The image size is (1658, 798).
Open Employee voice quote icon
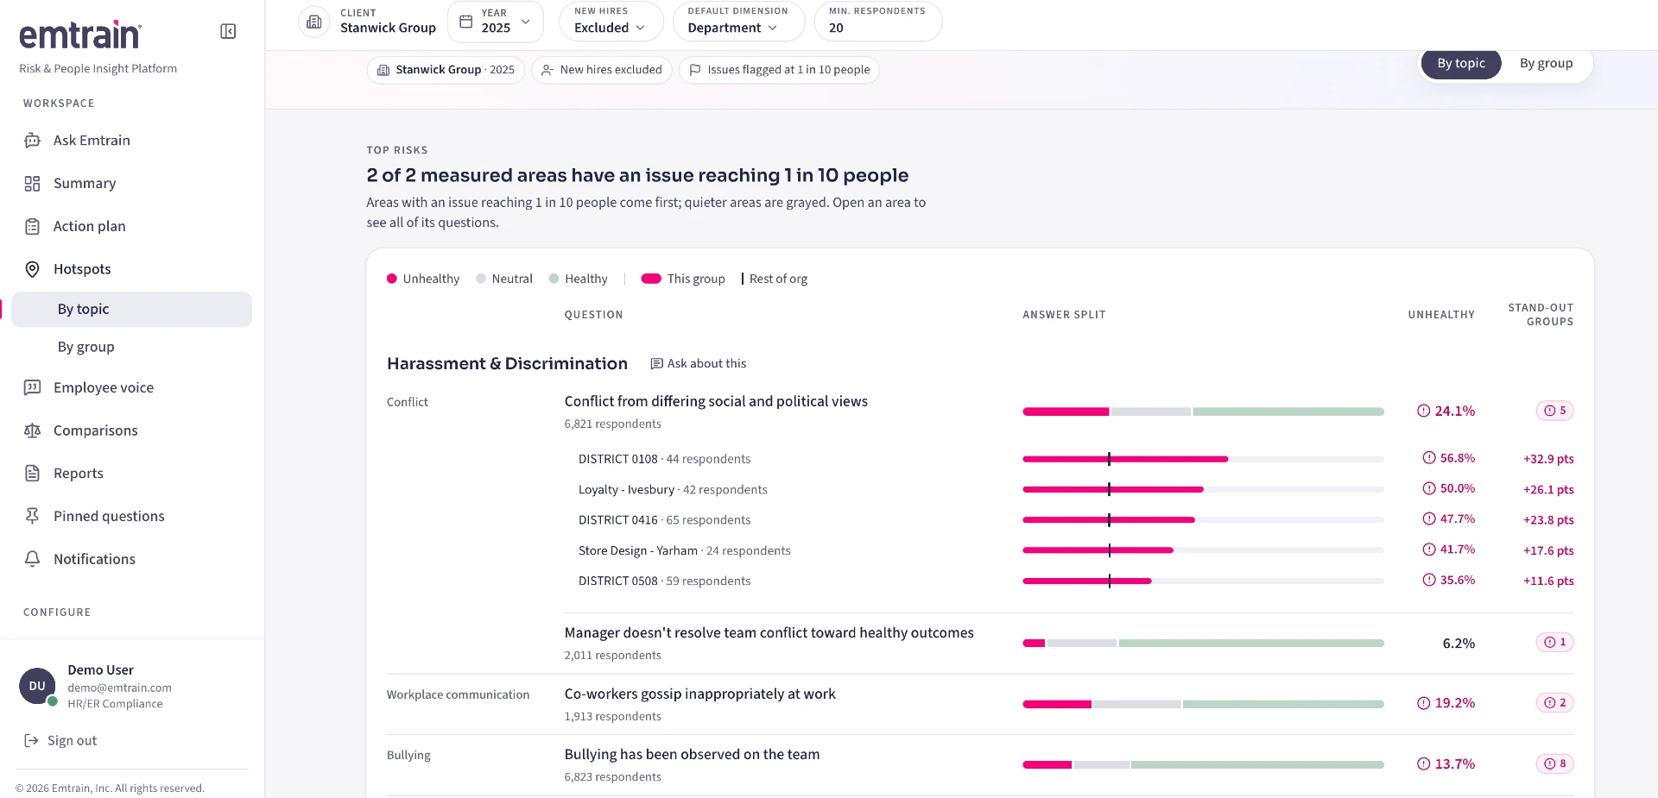pyautogui.click(x=32, y=388)
